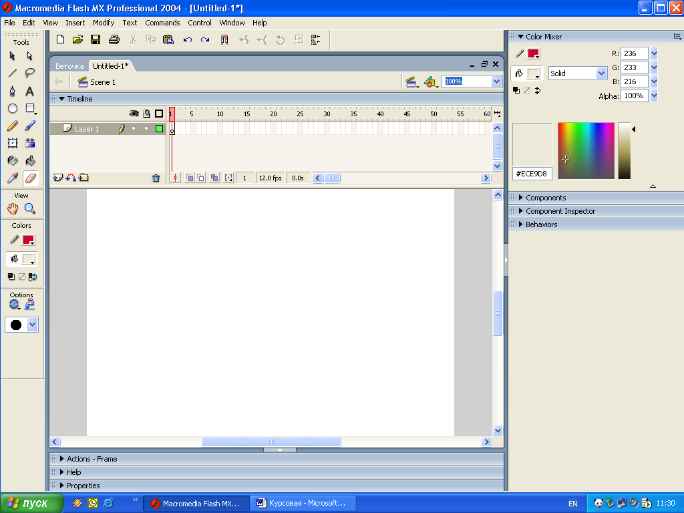
Task: Switch to Курсовая - Microsoft Word taskbar button
Action: pos(303,503)
